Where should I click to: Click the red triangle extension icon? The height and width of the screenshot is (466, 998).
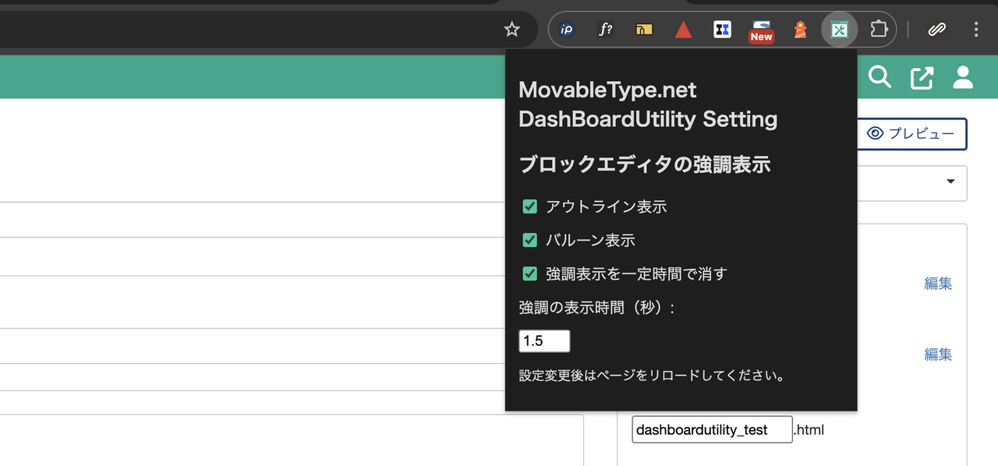pyautogui.click(x=683, y=30)
